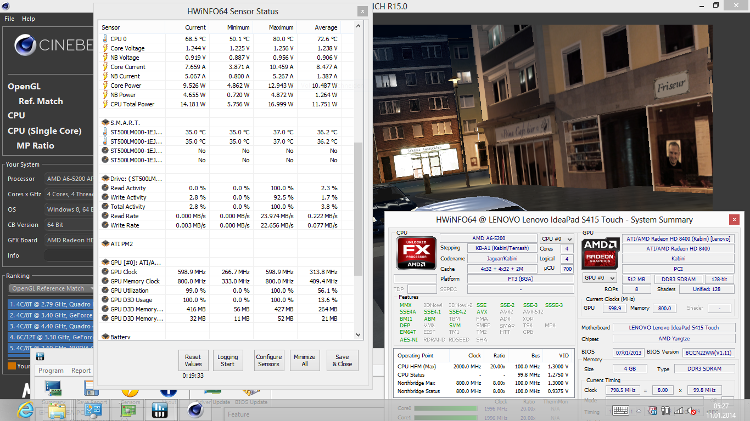Open the HWiNFO Program menu

(x=51, y=371)
